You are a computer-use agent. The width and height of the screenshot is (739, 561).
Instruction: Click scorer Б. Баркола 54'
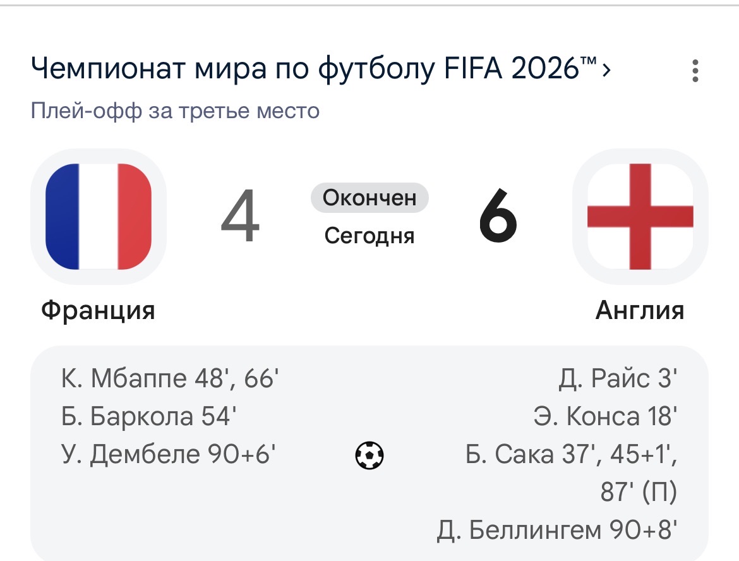[148, 416]
